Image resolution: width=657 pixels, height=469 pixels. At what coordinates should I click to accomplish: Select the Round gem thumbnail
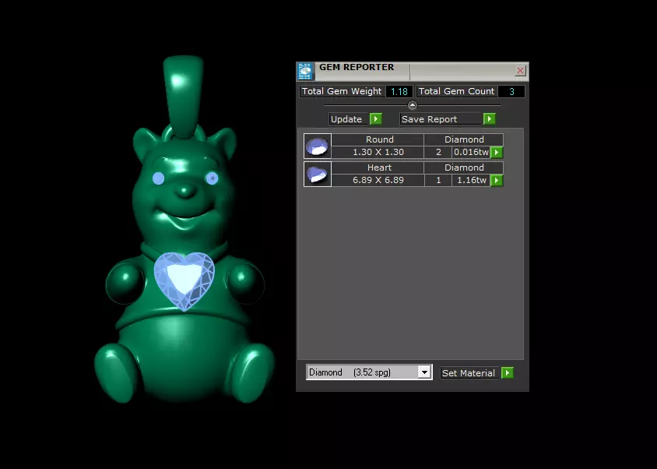click(317, 146)
